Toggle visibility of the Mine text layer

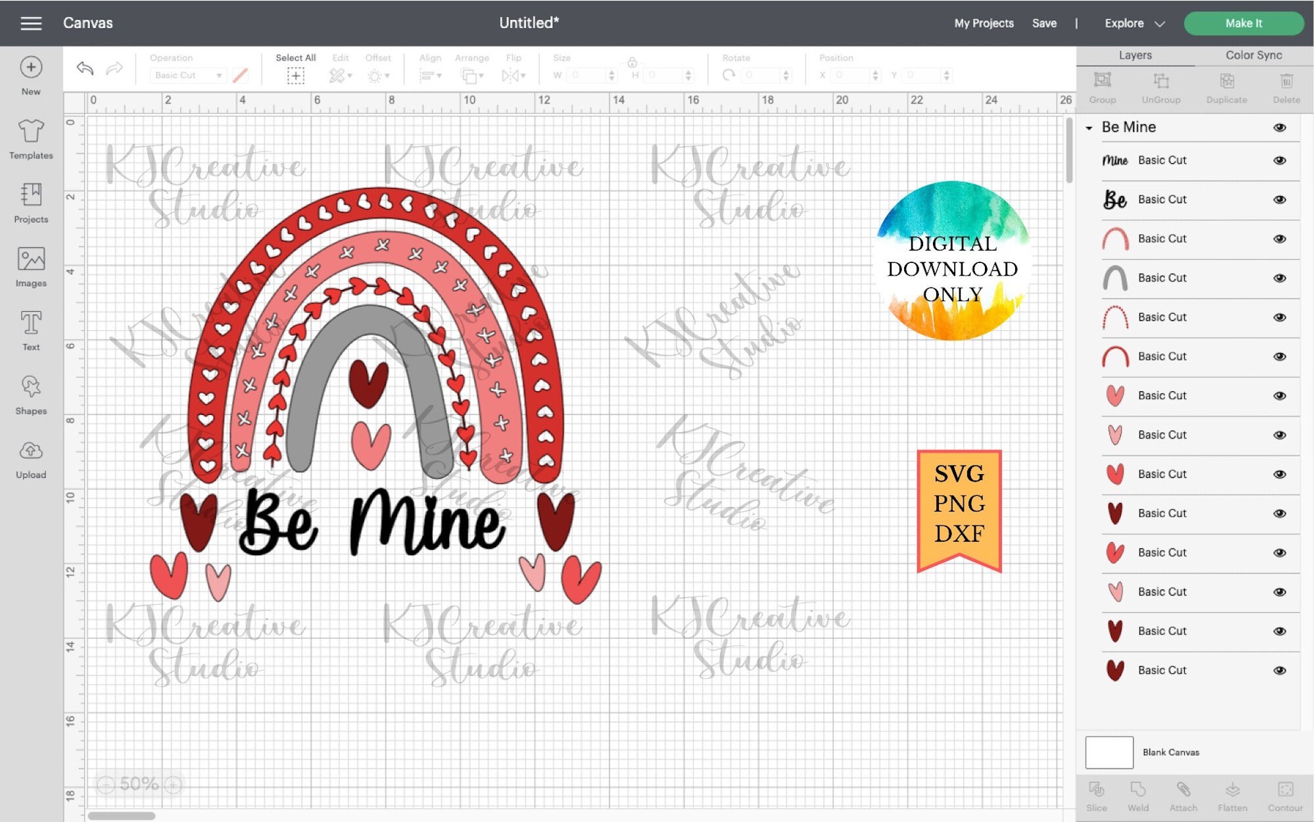coord(1279,160)
